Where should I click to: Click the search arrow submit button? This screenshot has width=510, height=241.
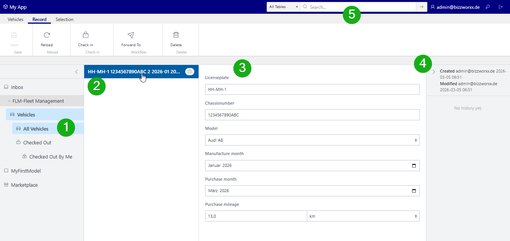coord(422,7)
